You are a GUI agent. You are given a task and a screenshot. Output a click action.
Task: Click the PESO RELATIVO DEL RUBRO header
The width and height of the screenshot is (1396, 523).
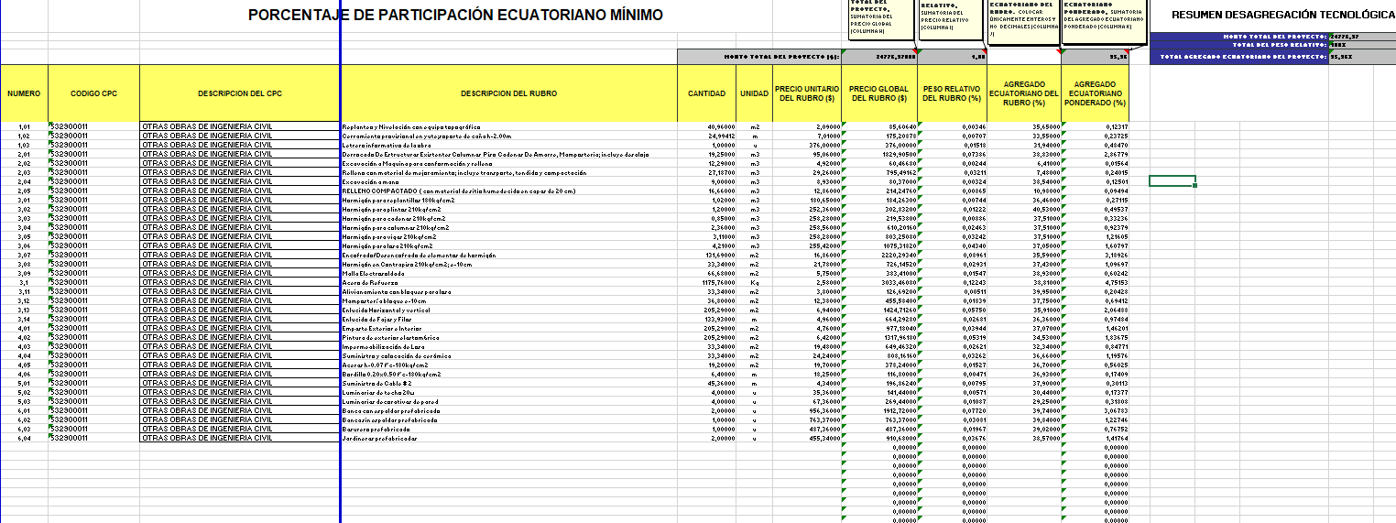click(952, 93)
